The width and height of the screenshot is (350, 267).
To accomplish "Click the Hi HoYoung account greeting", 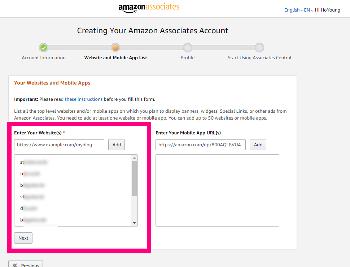I will coord(328,10).
